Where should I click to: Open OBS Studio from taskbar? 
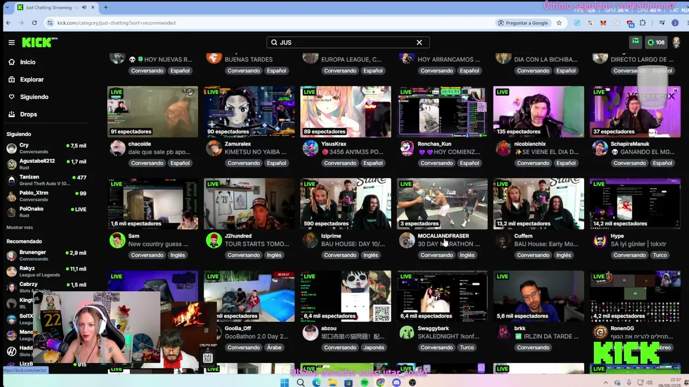coord(412,383)
